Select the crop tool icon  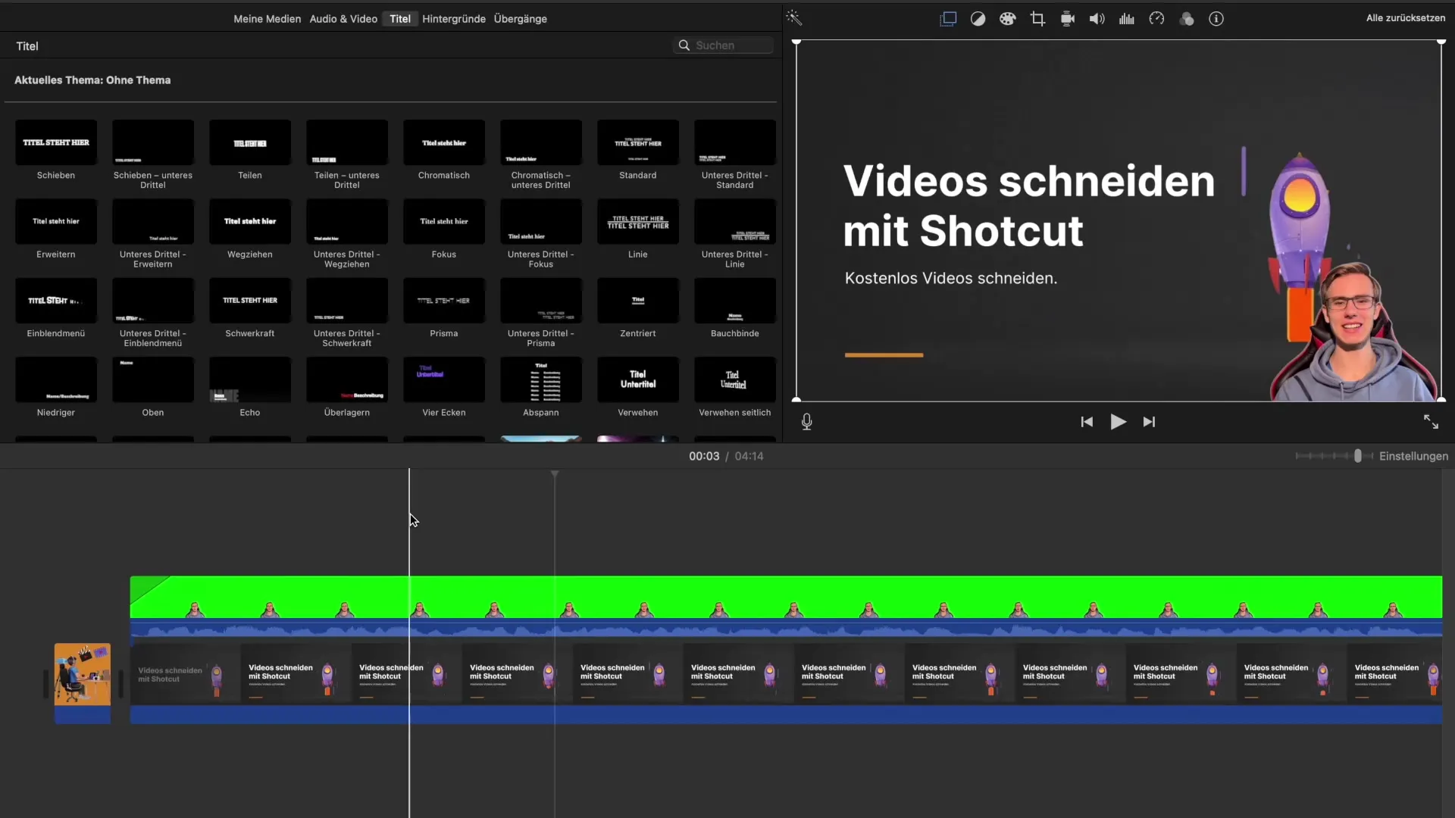pos(1037,19)
